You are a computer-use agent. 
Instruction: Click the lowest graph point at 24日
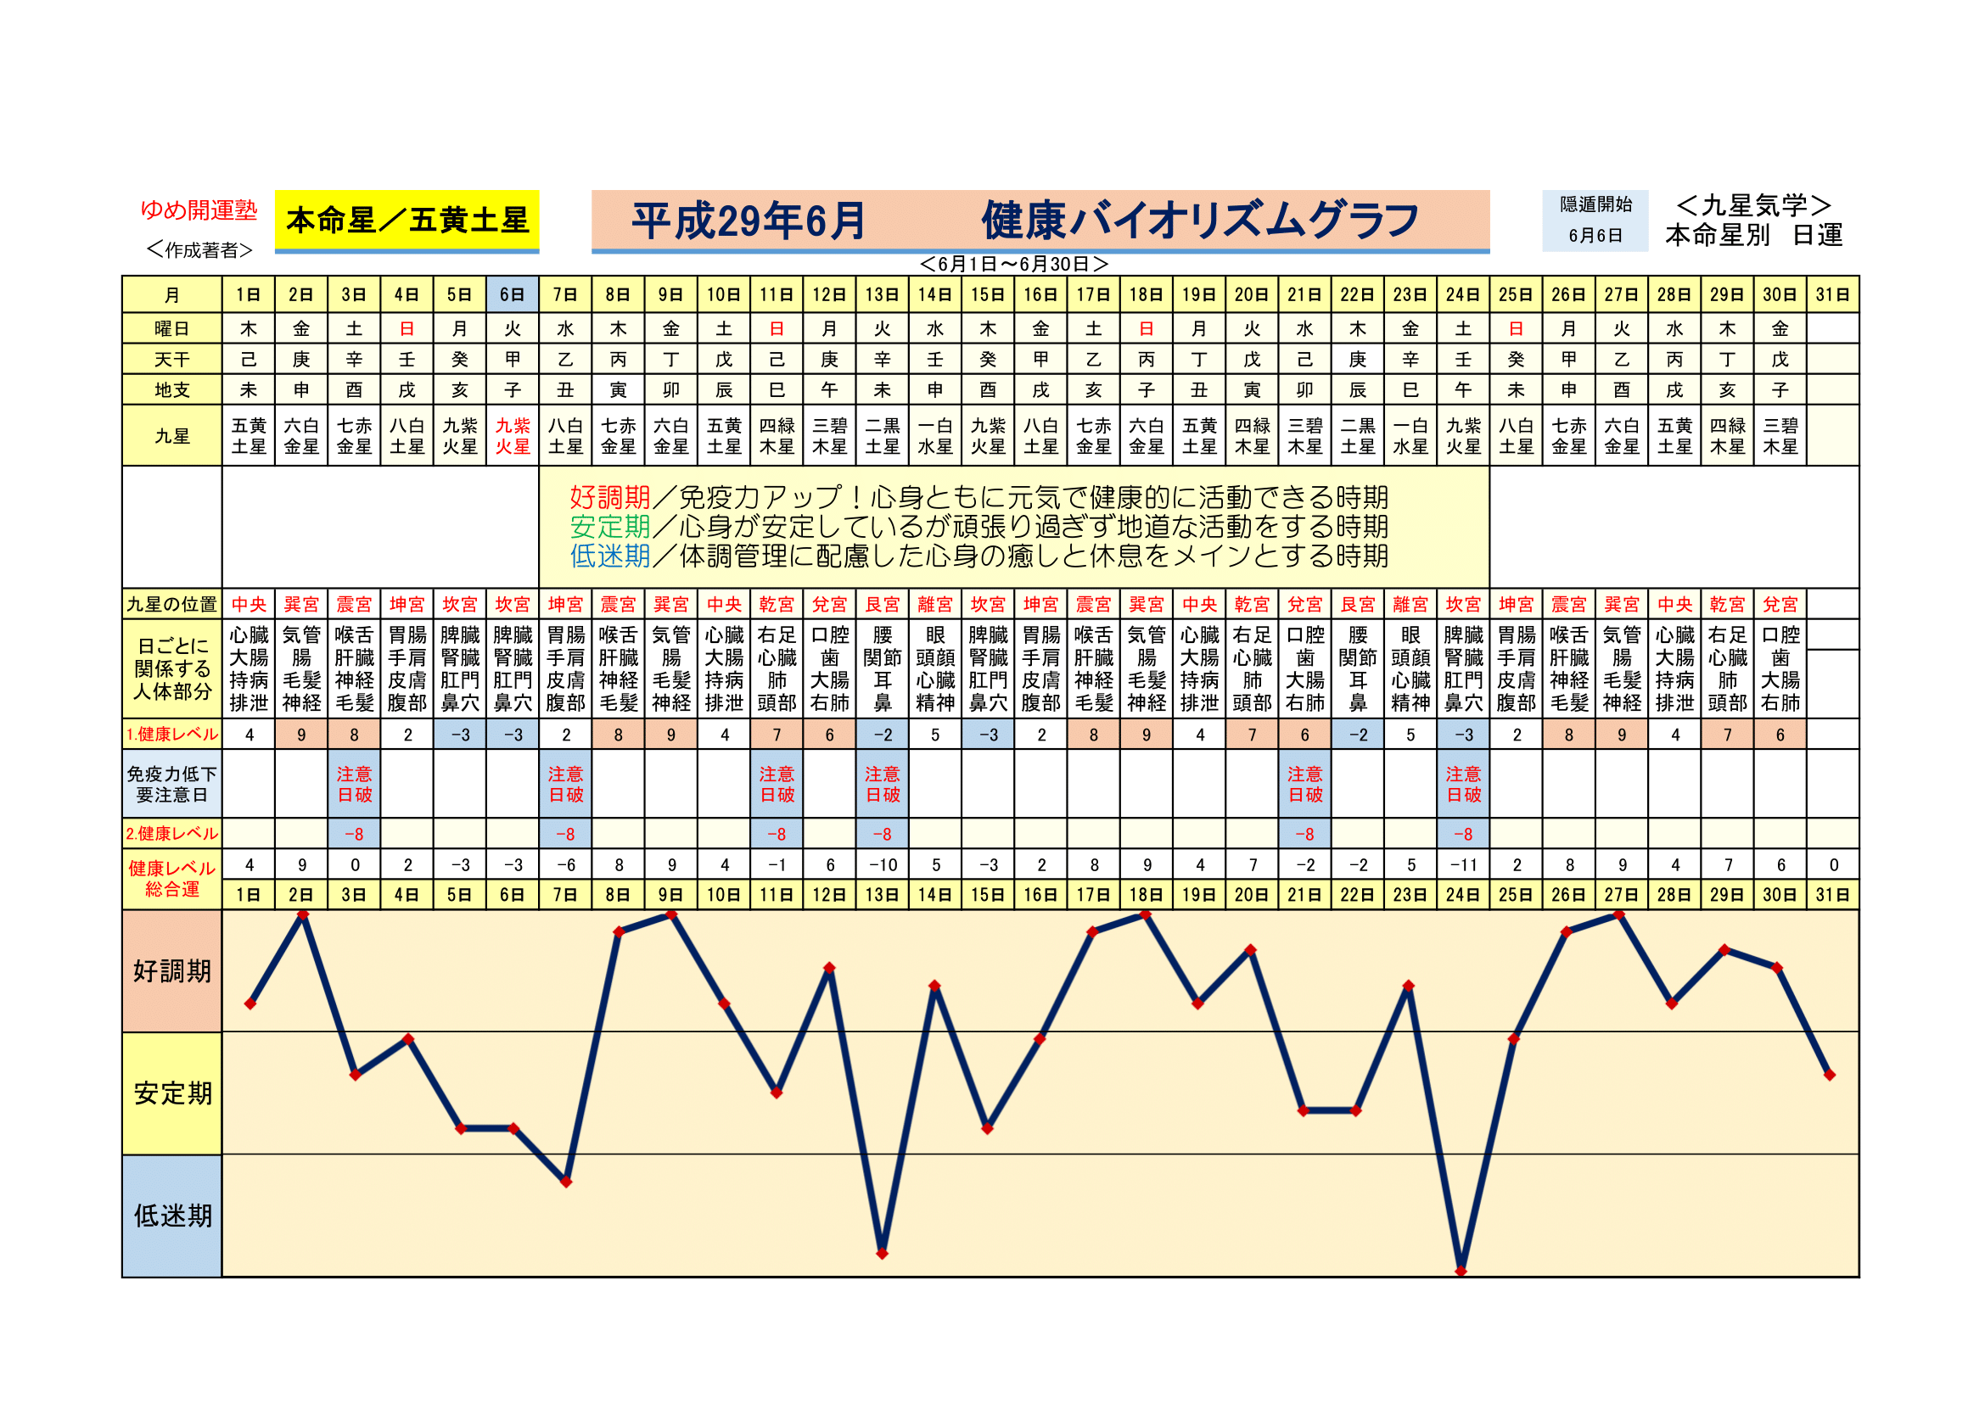click(x=1461, y=1271)
